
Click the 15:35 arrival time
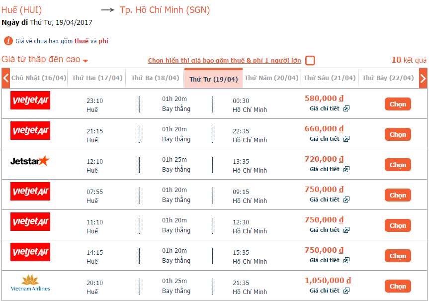click(x=241, y=253)
